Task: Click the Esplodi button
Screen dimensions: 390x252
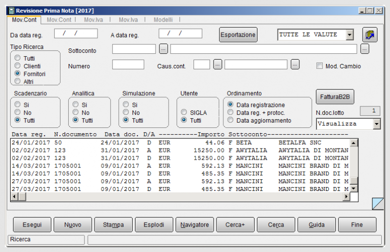Action: (x=154, y=225)
